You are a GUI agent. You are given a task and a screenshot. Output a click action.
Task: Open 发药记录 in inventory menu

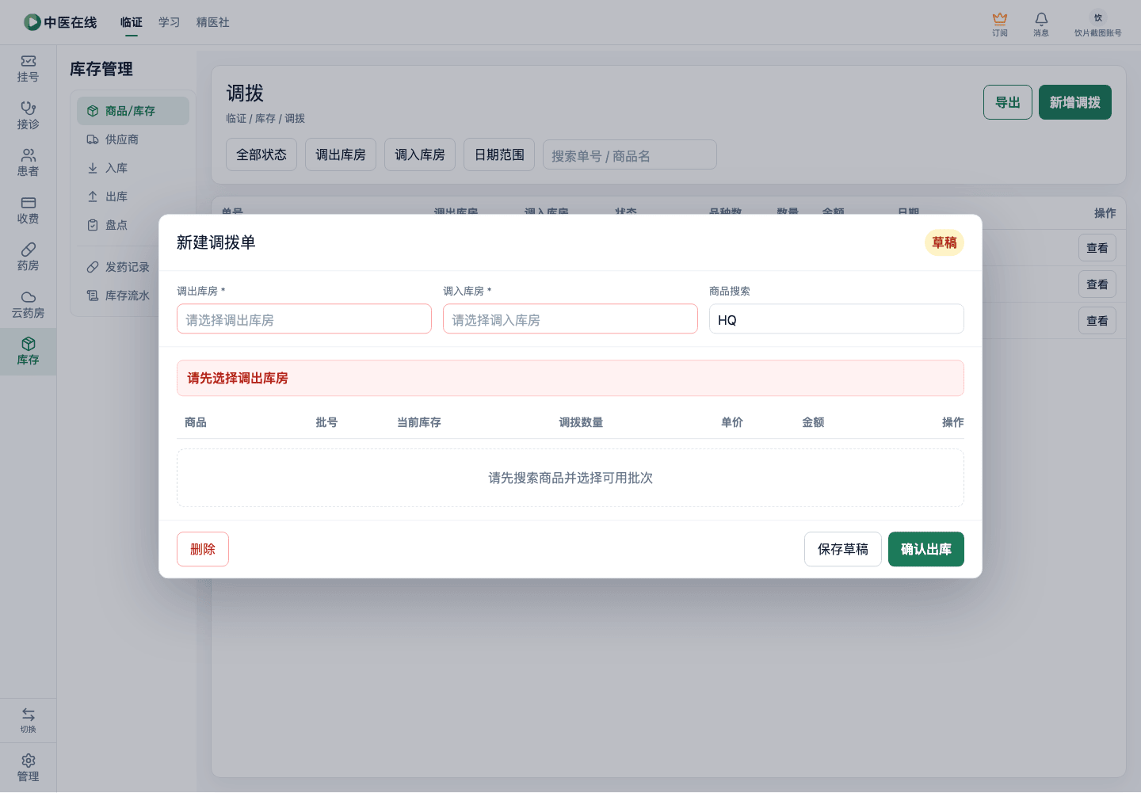coord(133,267)
